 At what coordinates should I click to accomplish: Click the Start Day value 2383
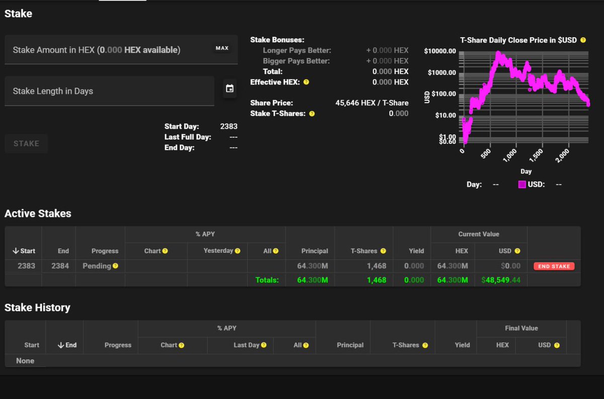(x=229, y=126)
